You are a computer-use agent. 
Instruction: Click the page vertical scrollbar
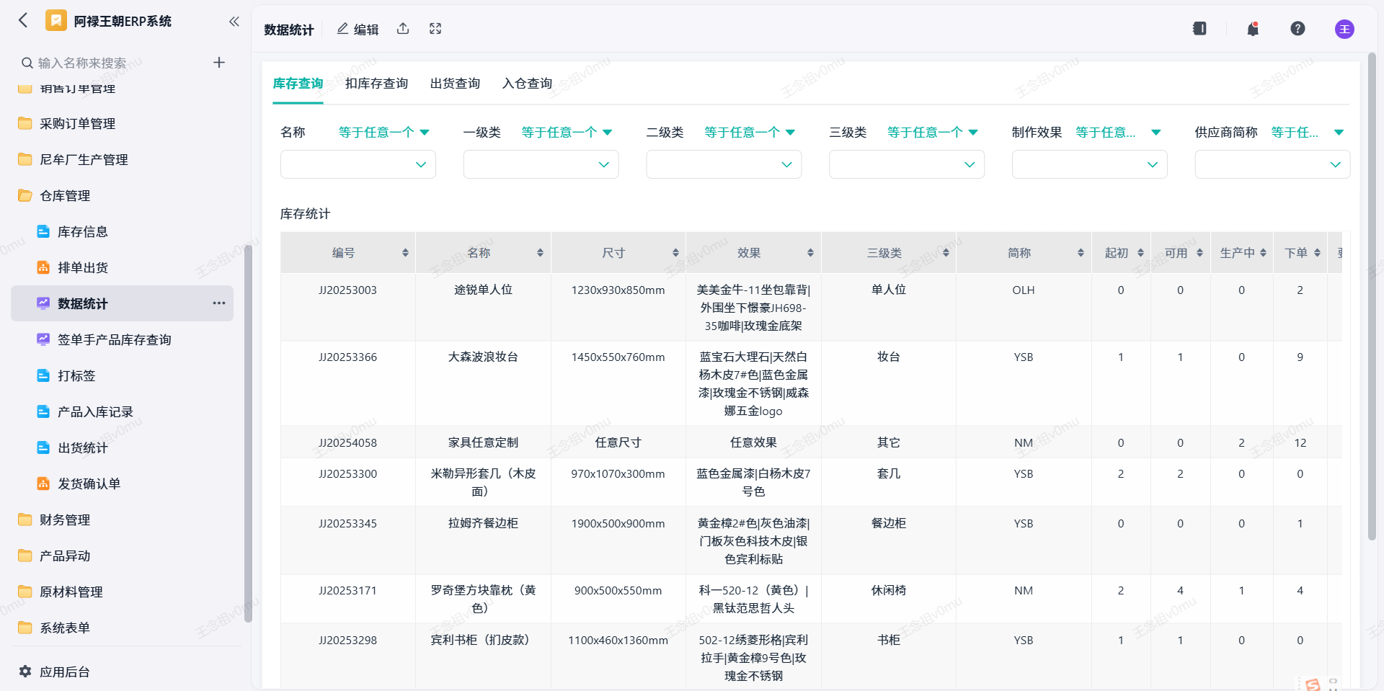(x=1372, y=295)
